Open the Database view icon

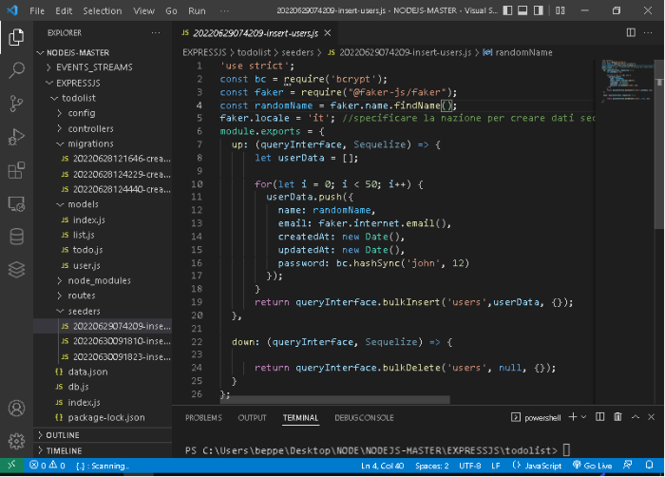point(16,237)
